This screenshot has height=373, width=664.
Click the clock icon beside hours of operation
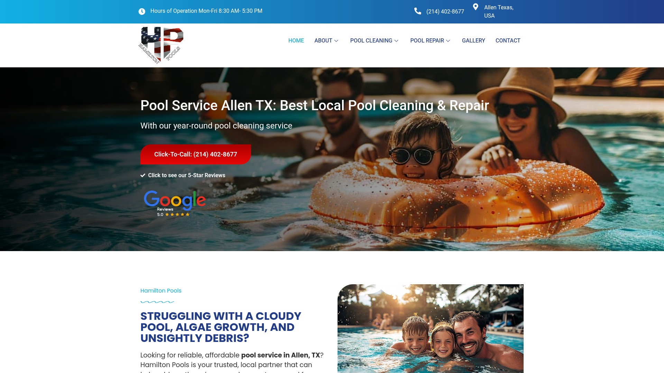pyautogui.click(x=142, y=11)
